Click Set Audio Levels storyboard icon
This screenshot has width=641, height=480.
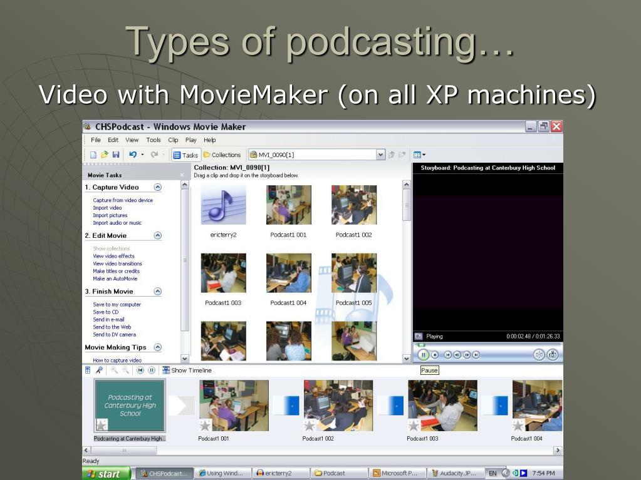click(x=88, y=370)
